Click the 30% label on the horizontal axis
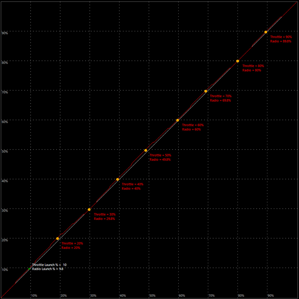299x299 pixels. point(93,296)
